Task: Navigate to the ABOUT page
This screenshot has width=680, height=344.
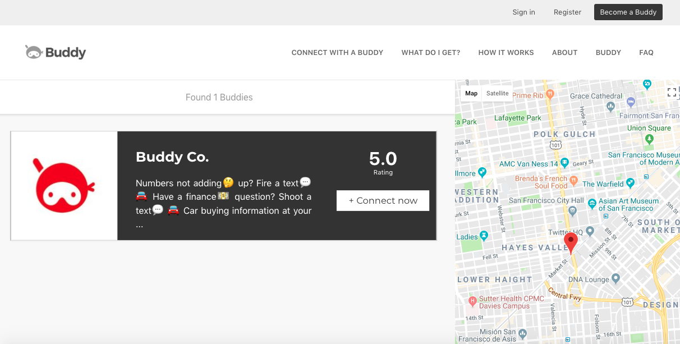Action: coord(564,52)
